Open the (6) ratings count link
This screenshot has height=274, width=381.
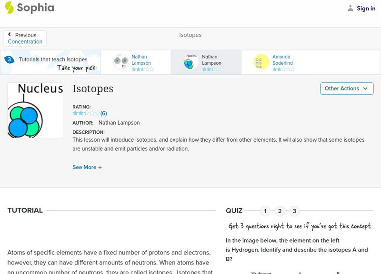point(103,113)
